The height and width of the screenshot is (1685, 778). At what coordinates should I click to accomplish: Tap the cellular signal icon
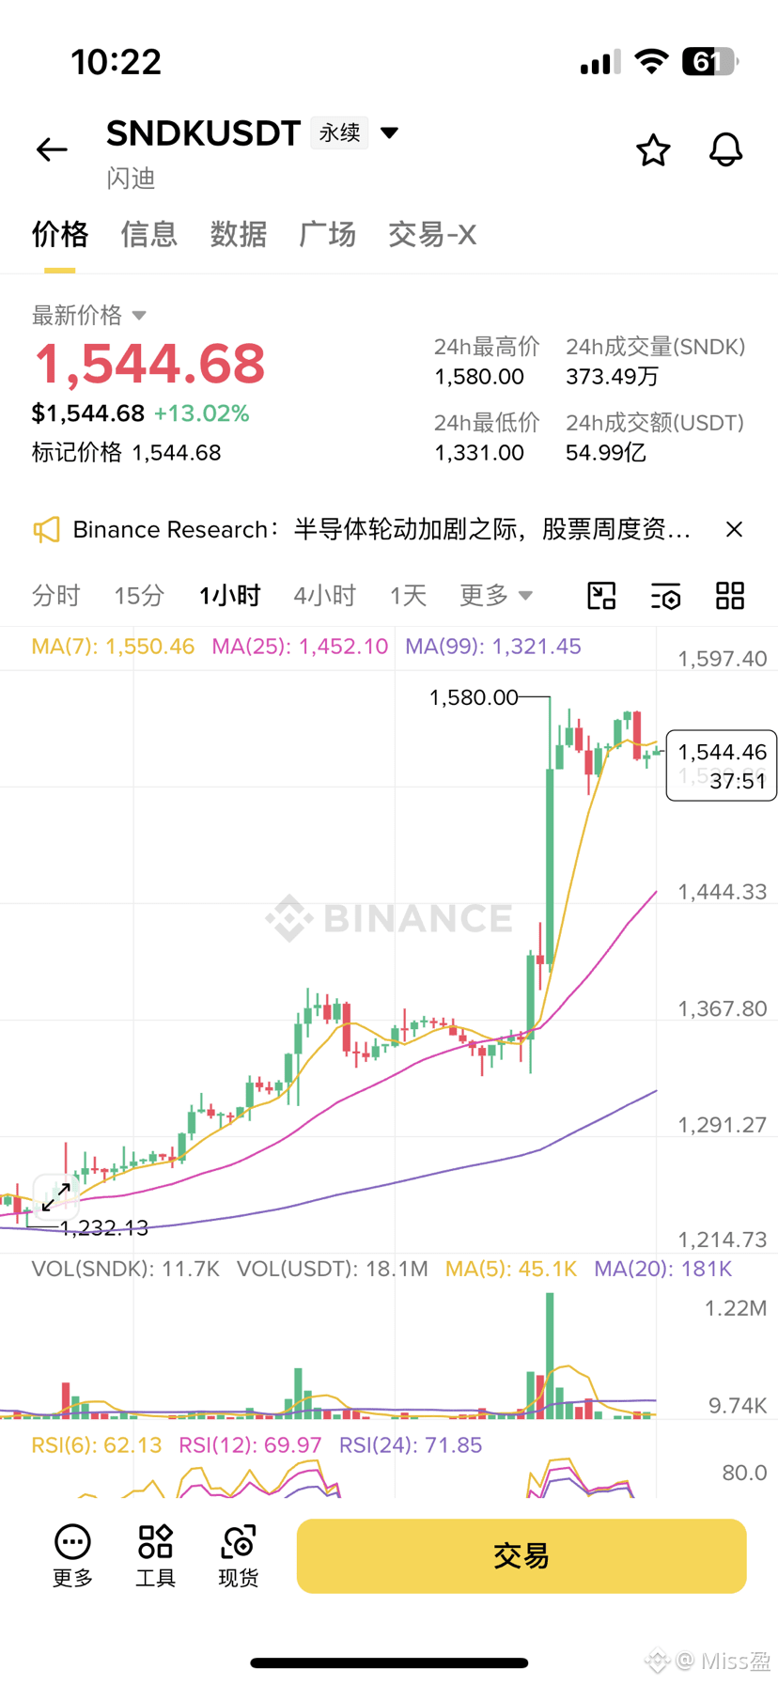pyautogui.click(x=599, y=62)
